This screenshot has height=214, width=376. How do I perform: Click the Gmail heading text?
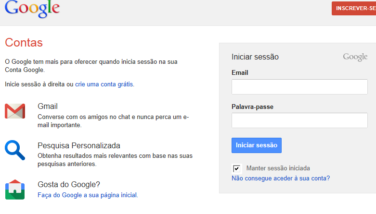[48, 106]
